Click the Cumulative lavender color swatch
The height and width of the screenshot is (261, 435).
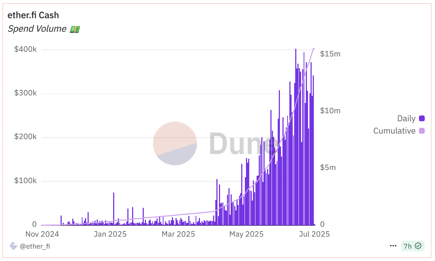point(422,131)
